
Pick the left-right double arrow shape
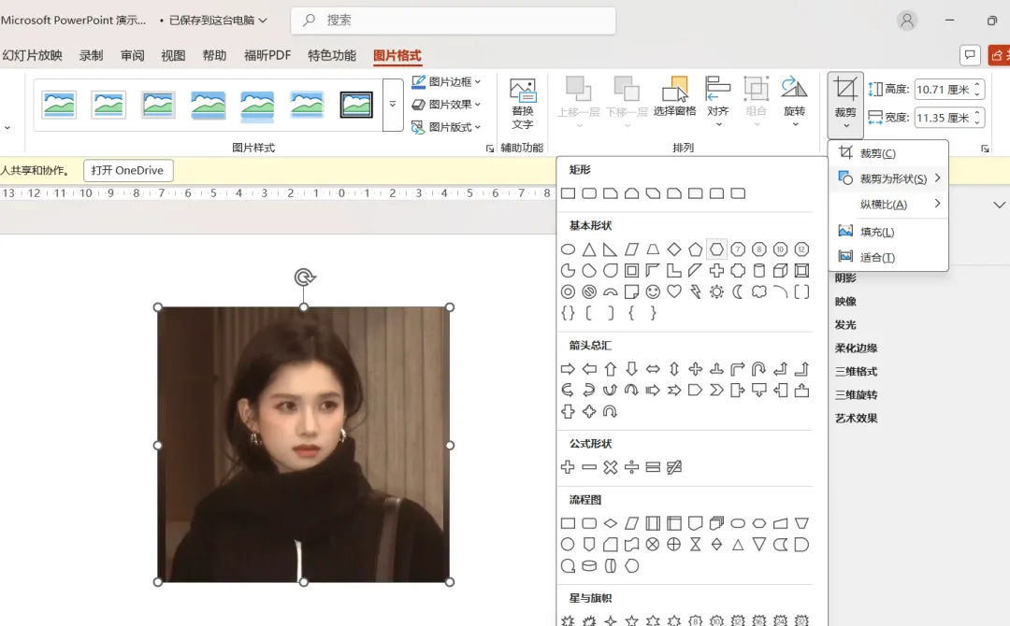click(x=653, y=369)
